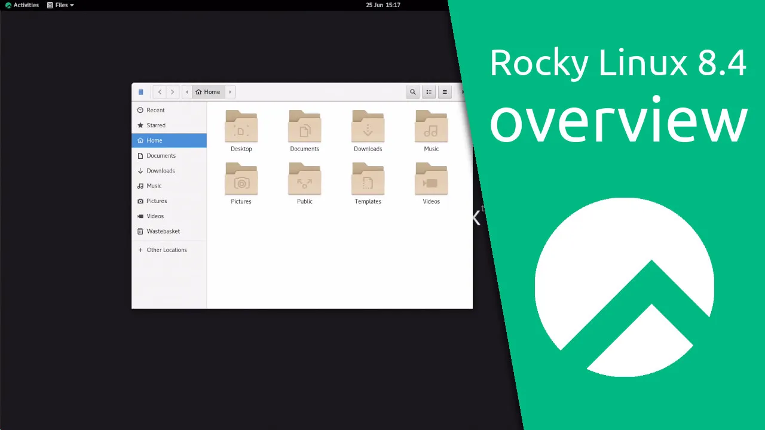Viewport: 765px width, 430px height.
Task: Open Music from the sidebar
Action: point(169,186)
